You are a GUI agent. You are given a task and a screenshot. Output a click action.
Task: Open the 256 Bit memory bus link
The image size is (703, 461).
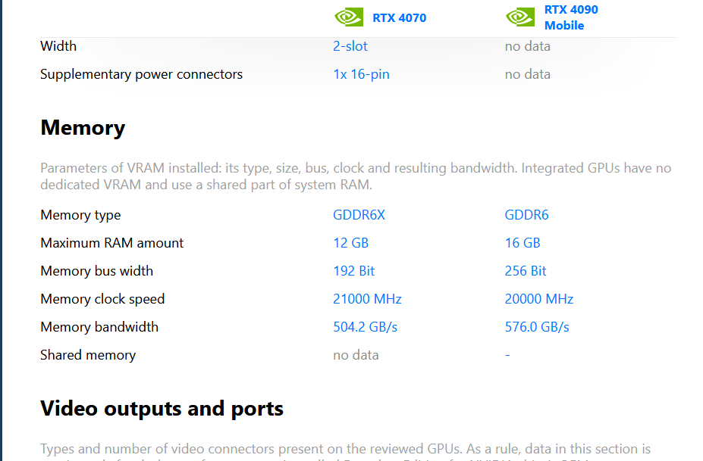pyautogui.click(x=526, y=271)
